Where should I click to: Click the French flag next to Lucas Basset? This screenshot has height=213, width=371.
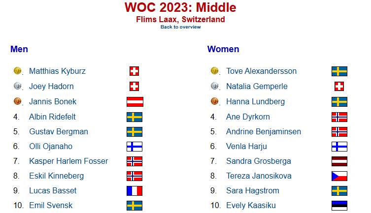click(x=135, y=191)
